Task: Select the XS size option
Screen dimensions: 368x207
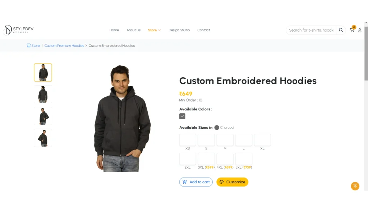Action: [187, 140]
